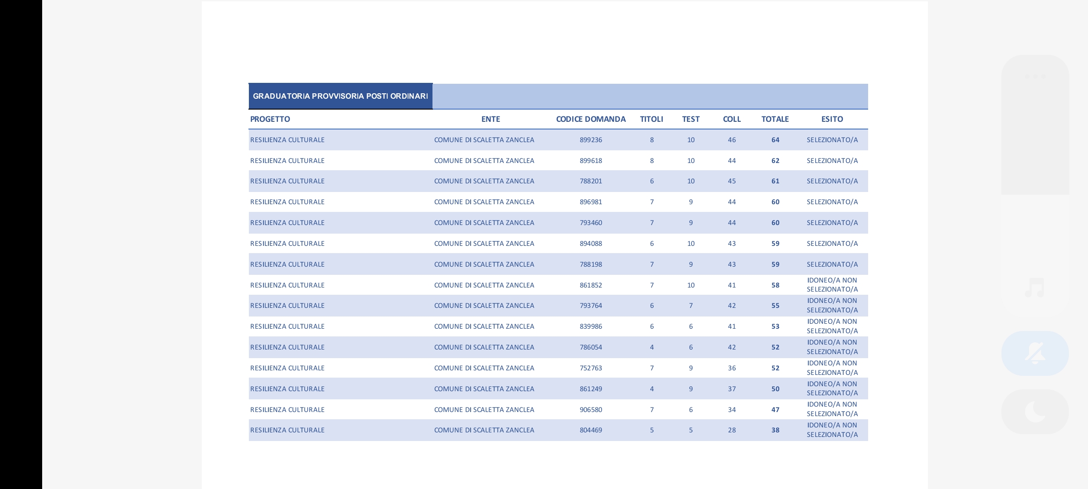Enable Do Not Disturb moon button
This screenshot has width=1088, height=489.
pyautogui.click(x=1035, y=412)
